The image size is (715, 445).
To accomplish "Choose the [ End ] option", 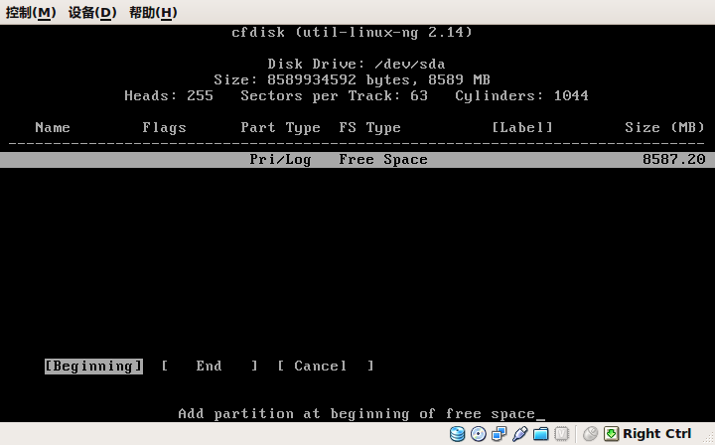I will [x=210, y=367].
